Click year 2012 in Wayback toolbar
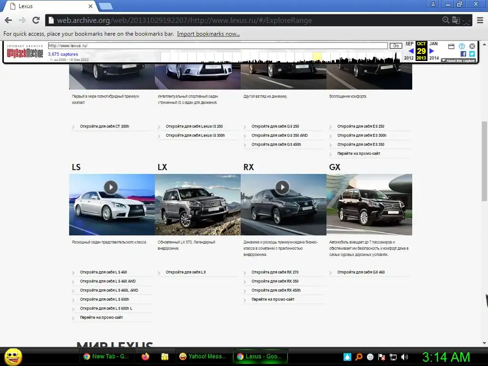The height and width of the screenshot is (366, 488). click(x=408, y=58)
